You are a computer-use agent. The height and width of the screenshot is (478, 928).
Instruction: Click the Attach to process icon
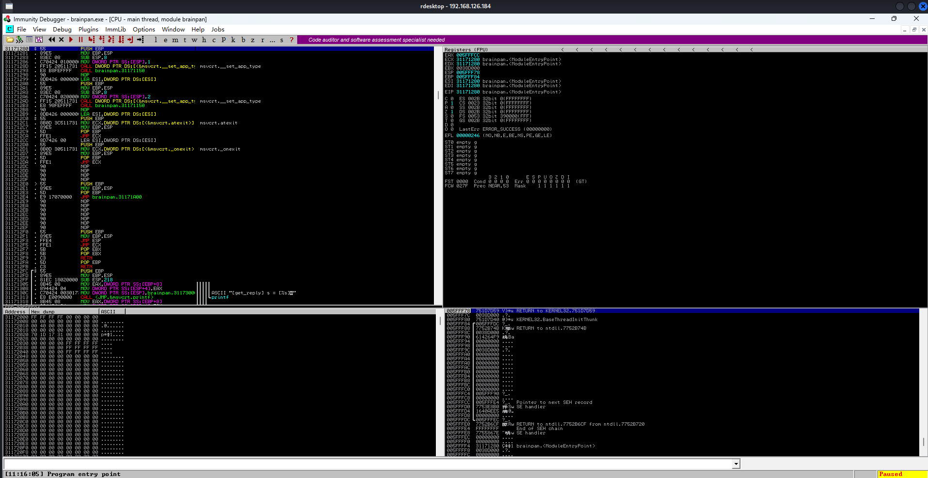coord(19,40)
